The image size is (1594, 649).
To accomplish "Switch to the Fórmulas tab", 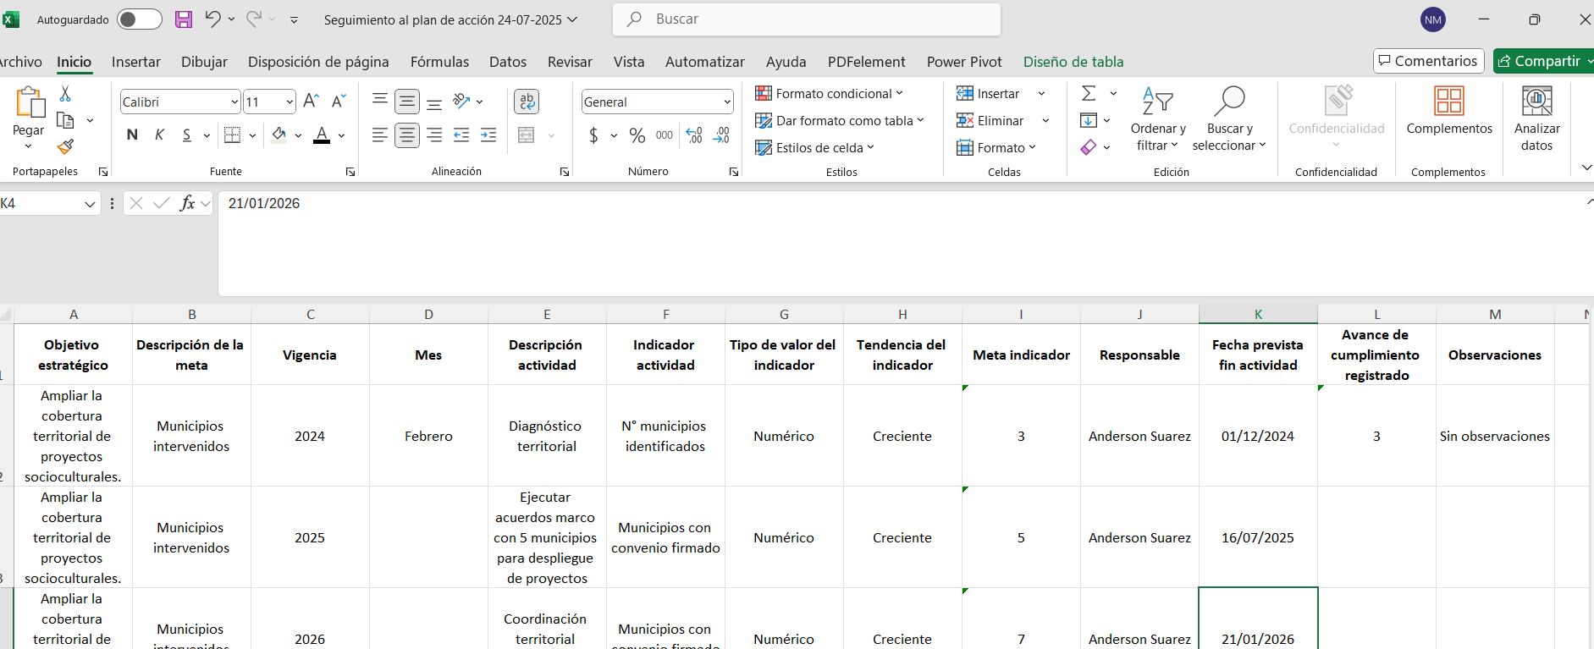I will [439, 62].
